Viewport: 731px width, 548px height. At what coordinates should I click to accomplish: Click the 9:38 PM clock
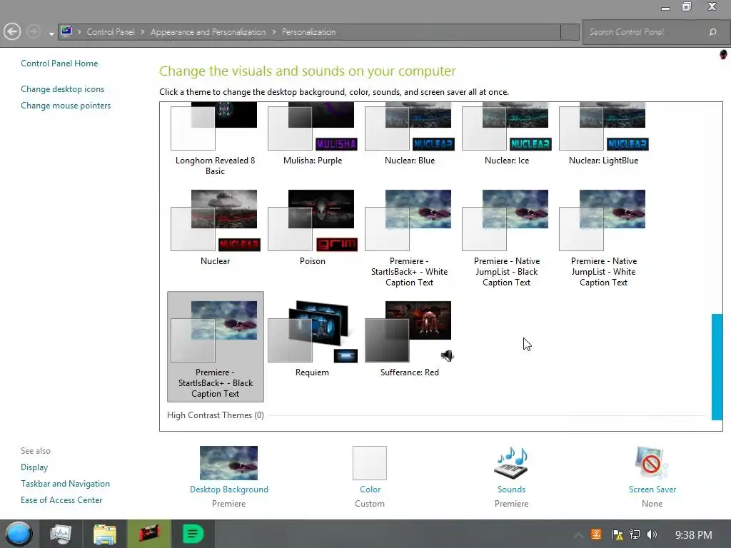694,535
